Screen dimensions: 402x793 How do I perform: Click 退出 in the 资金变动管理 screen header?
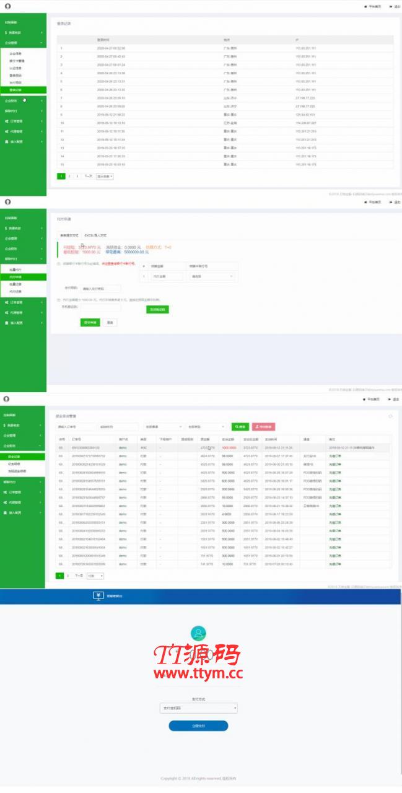(x=395, y=400)
